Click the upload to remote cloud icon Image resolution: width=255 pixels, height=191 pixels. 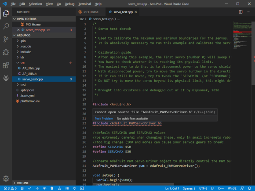[44, 188]
